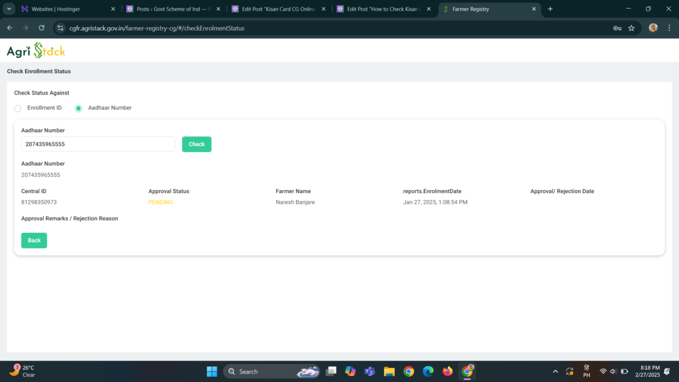Bookmark this page with the star icon
This screenshot has width=679, height=382.
[631, 28]
